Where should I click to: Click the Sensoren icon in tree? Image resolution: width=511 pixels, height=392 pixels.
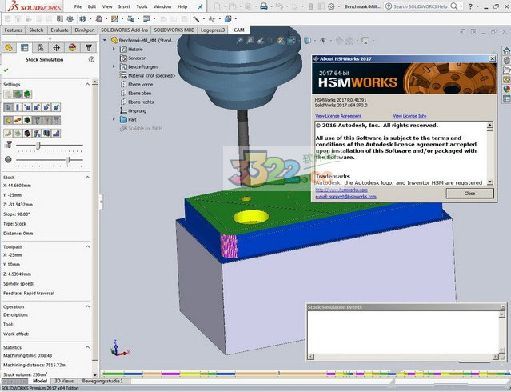[x=123, y=58]
